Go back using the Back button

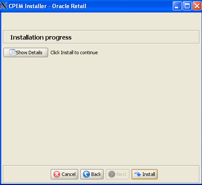coord(92,174)
